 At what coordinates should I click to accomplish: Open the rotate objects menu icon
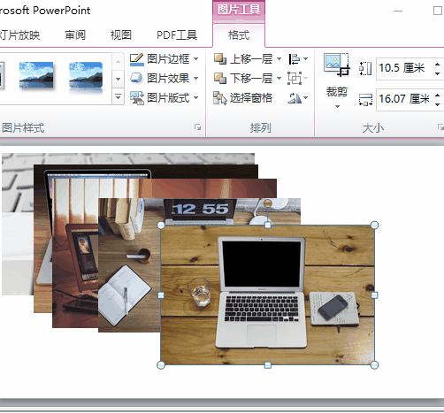pos(297,98)
